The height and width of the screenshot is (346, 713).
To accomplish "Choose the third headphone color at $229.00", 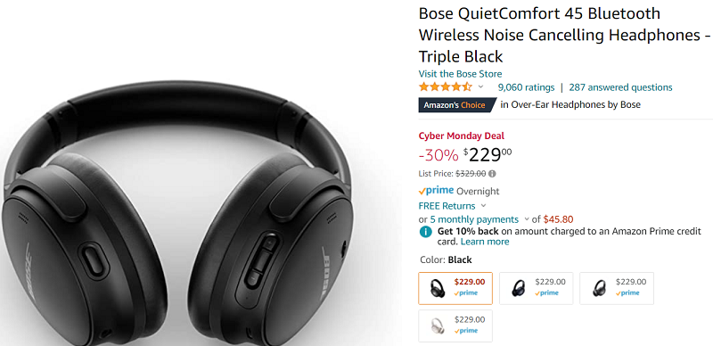I will pyautogui.click(x=617, y=288).
